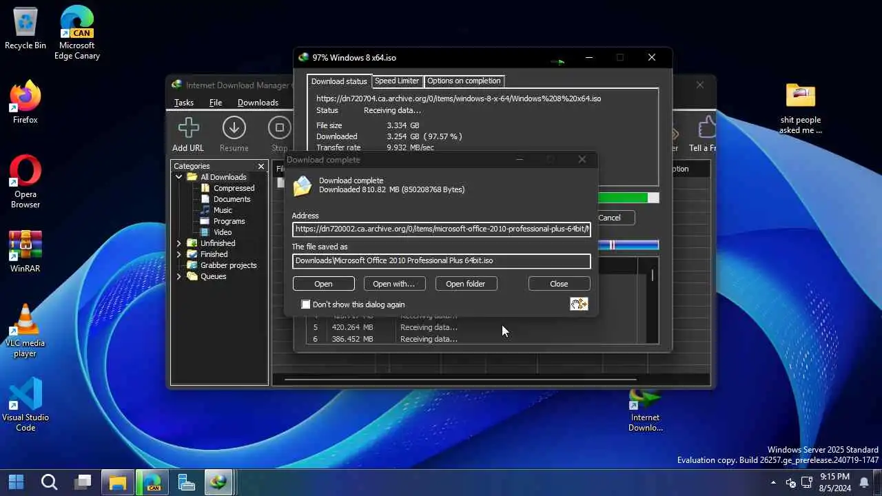Open the Tasks menu
Viewport: 882px width, 496px height.
point(183,103)
